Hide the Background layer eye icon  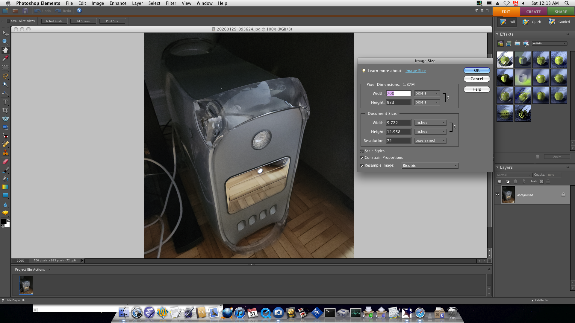click(x=497, y=195)
